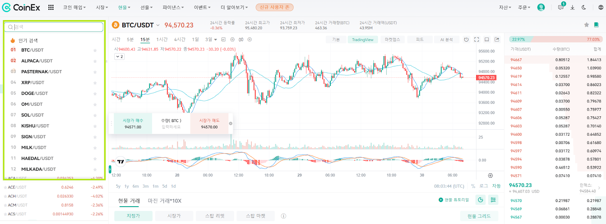Click the market buy button 94571.00
606x224 pixels.
pyautogui.click(x=133, y=124)
